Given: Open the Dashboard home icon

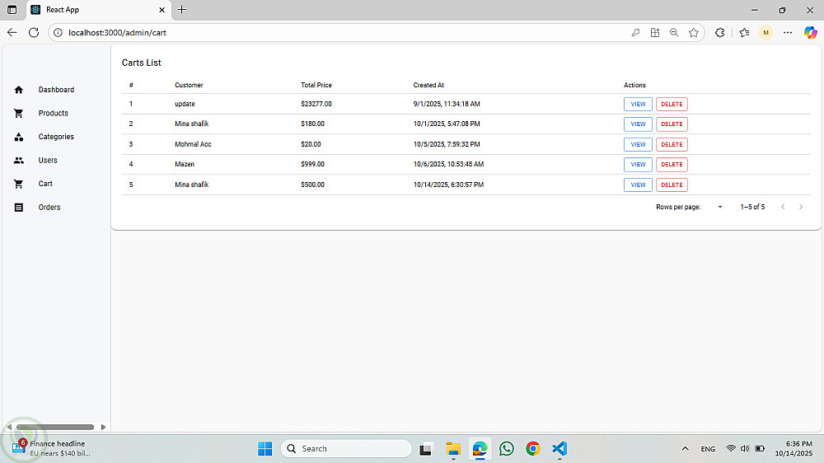Looking at the screenshot, I should (18, 90).
